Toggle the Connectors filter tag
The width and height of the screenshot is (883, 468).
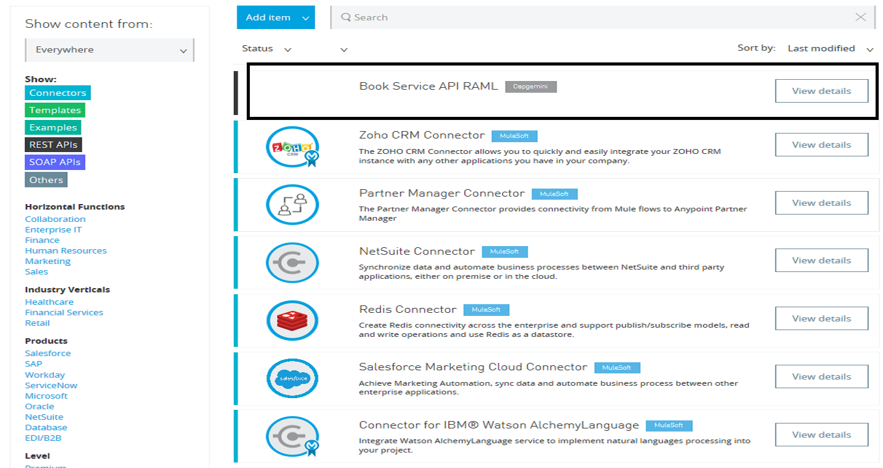[x=58, y=93]
